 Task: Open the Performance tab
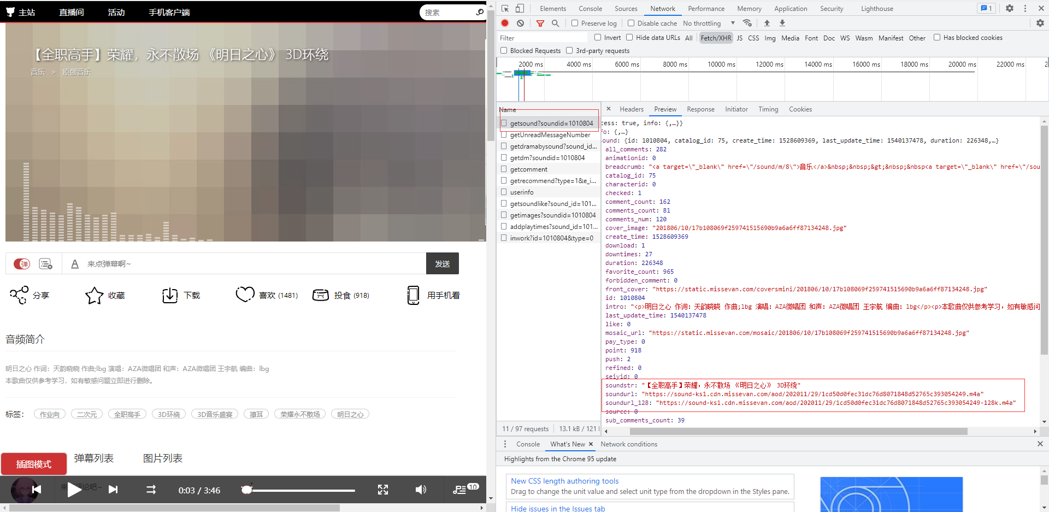[706, 9]
